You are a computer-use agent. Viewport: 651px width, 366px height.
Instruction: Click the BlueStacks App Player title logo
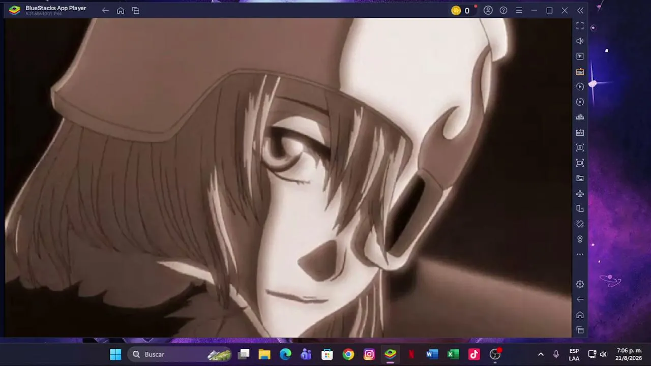tap(15, 10)
